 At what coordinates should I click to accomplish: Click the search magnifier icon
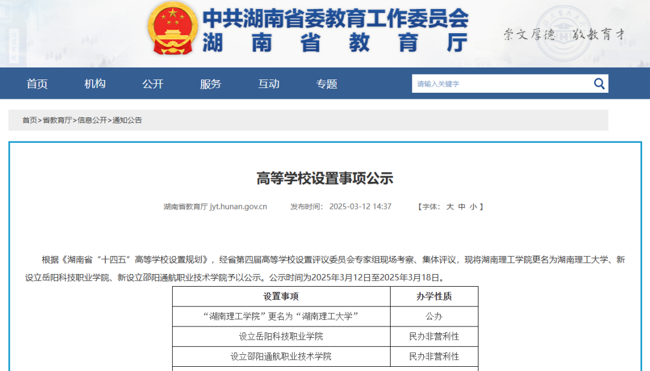tap(599, 84)
